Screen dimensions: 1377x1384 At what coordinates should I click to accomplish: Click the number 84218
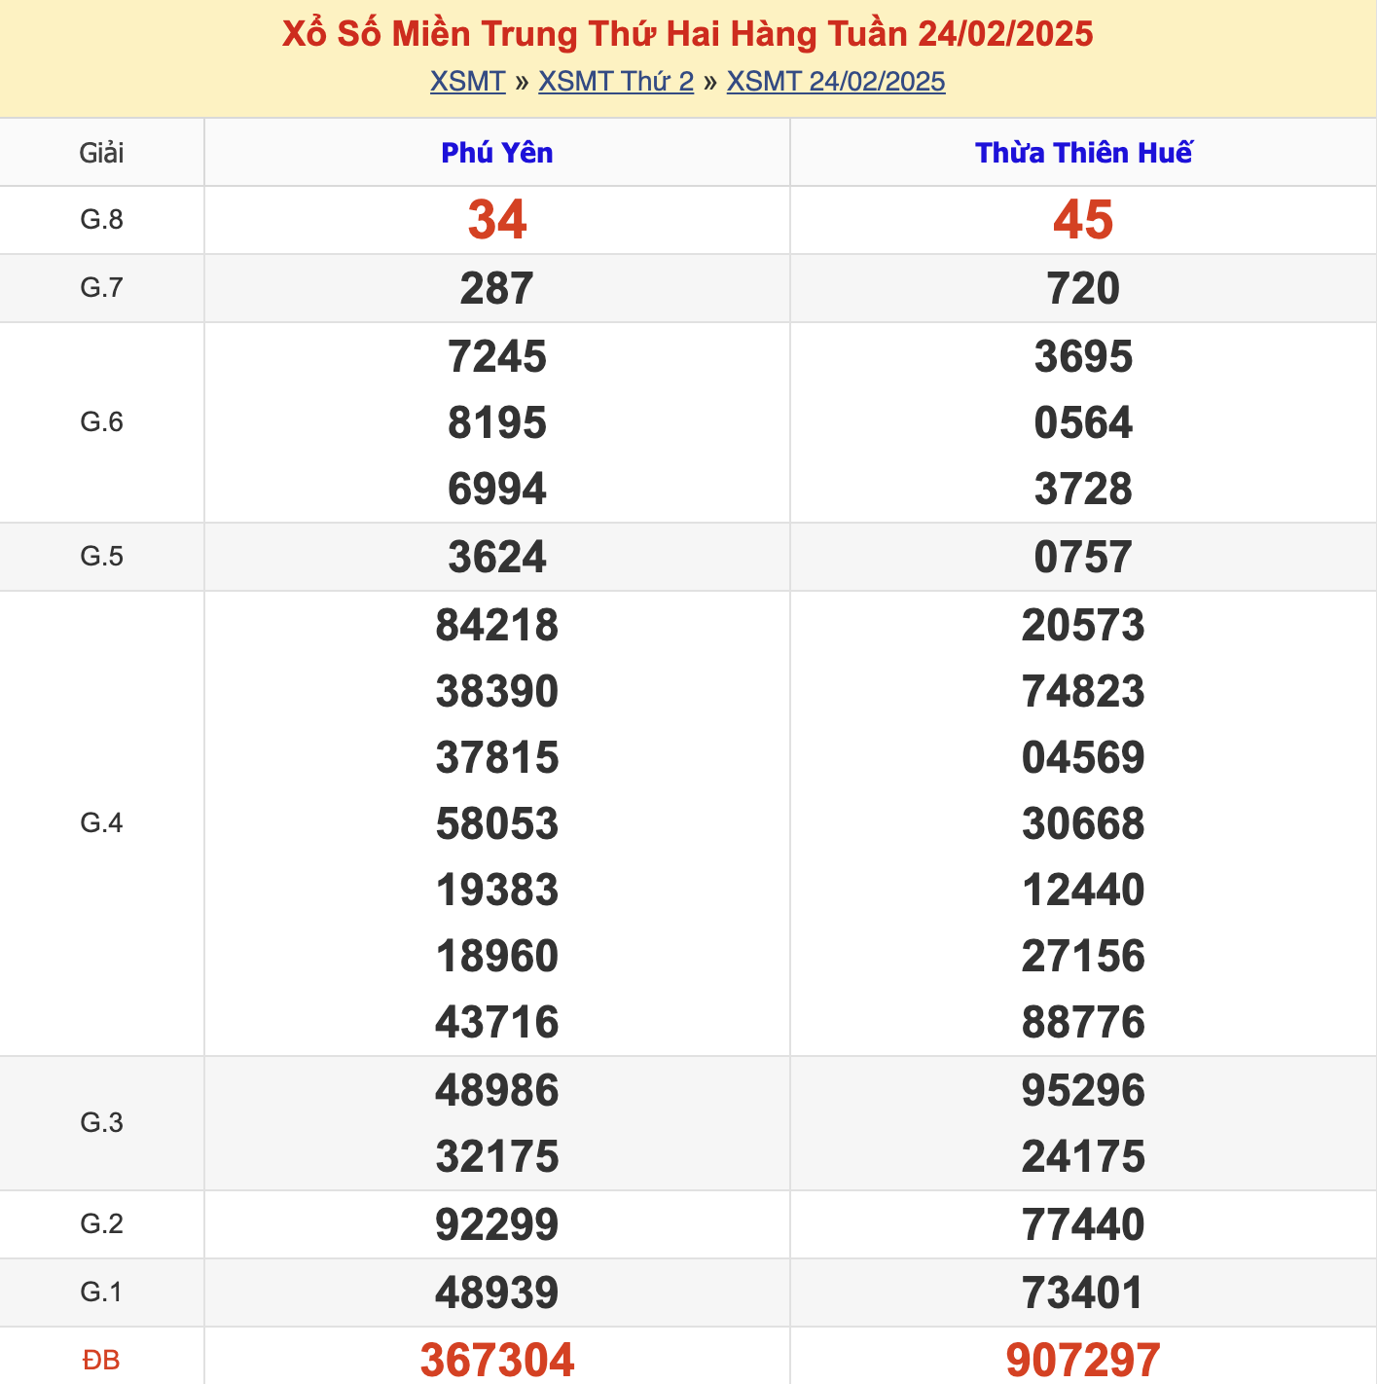tap(497, 625)
